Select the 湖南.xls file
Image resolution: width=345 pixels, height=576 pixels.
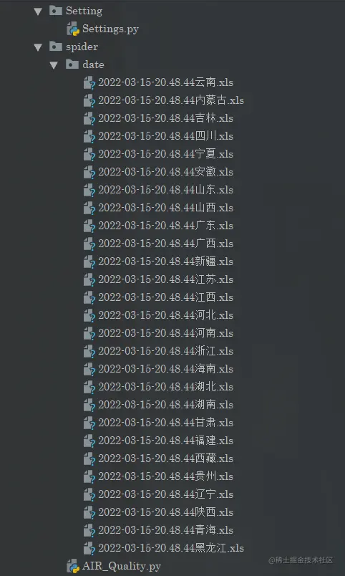coord(165,405)
